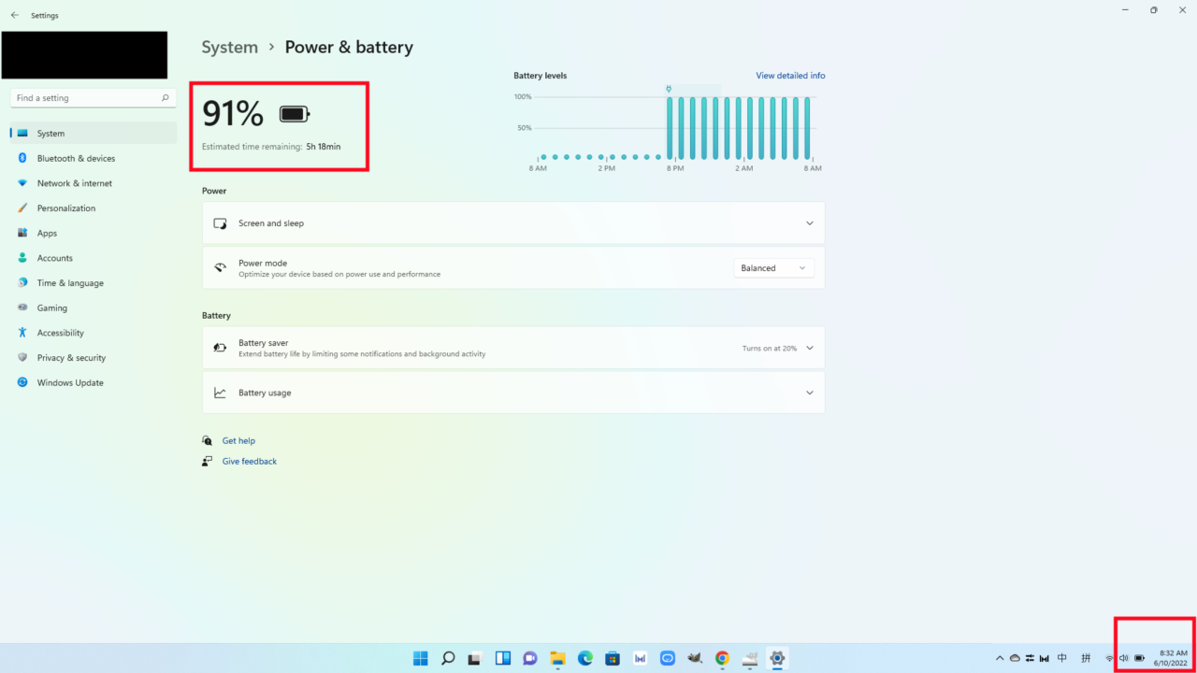Expand the Screen and sleep section
1197x673 pixels.
513,223
